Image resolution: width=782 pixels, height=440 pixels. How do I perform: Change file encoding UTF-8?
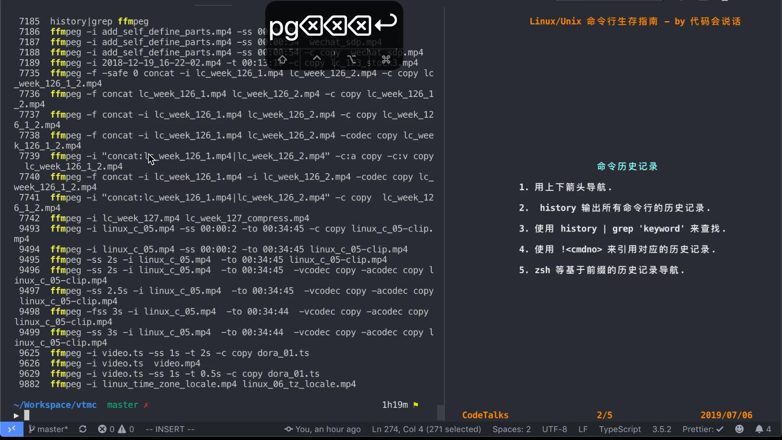coord(554,429)
